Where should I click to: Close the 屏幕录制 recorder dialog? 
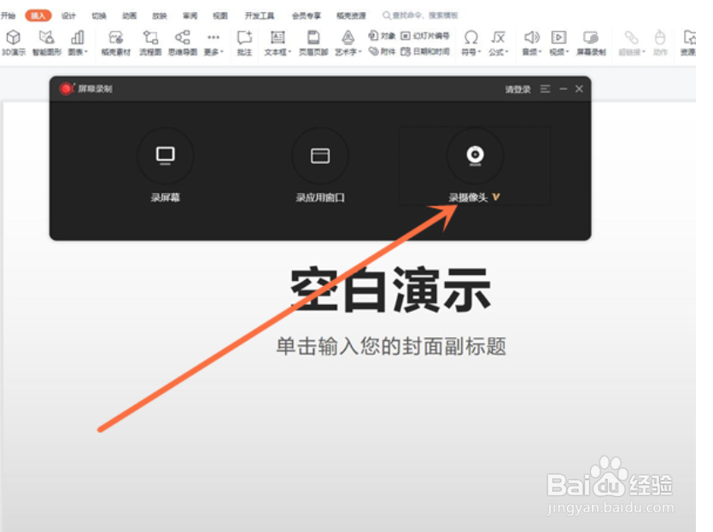(x=579, y=89)
